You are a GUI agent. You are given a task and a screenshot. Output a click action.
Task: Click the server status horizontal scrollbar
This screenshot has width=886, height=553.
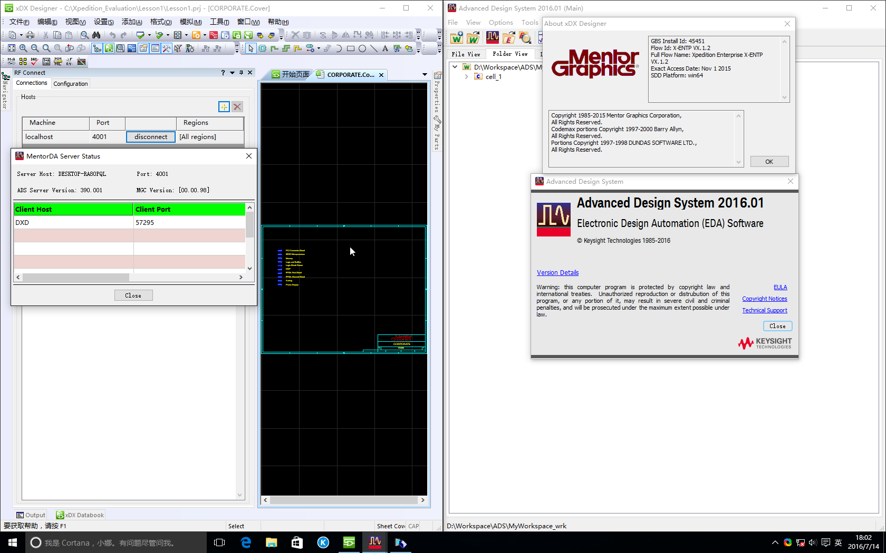76,277
